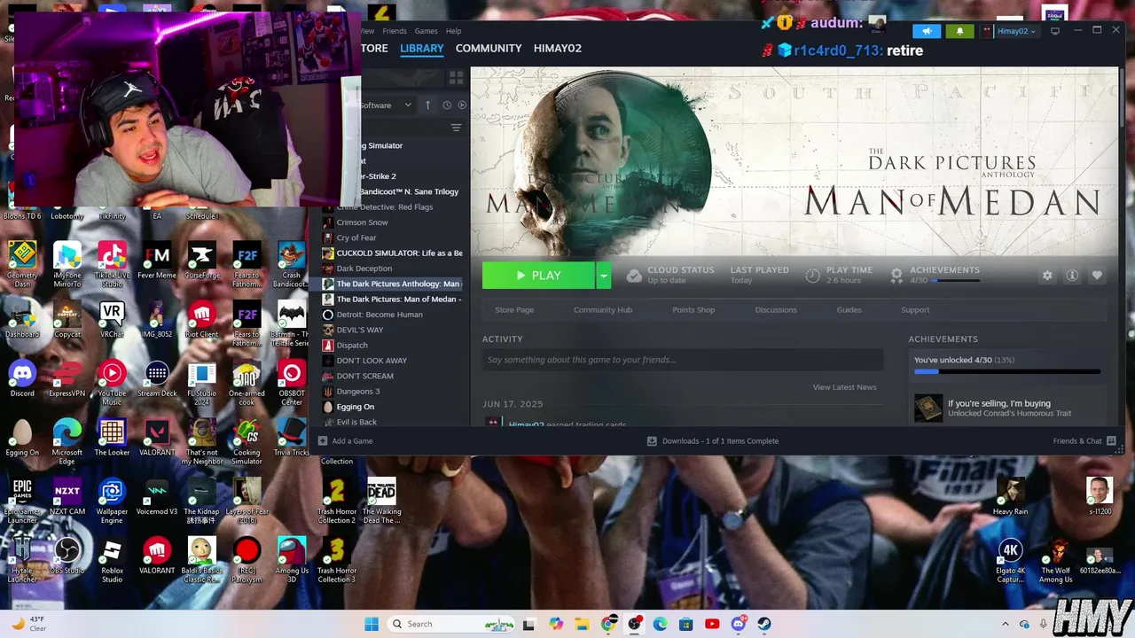Image resolution: width=1135 pixels, height=638 pixels.
Task: Open Downloads status in Steam footer
Action: click(713, 440)
